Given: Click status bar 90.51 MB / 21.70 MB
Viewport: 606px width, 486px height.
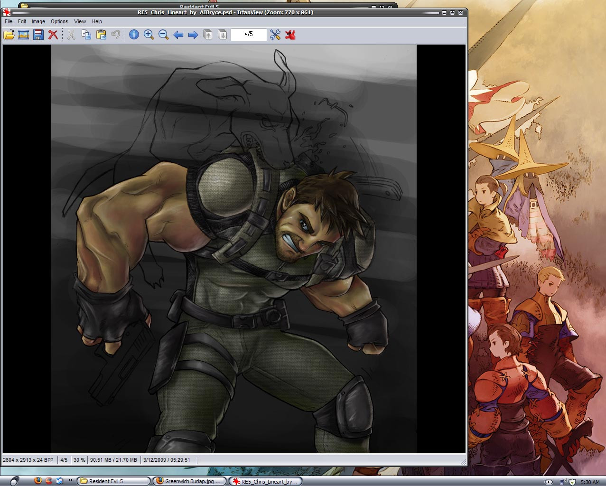Looking at the screenshot, I should [113, 460].
